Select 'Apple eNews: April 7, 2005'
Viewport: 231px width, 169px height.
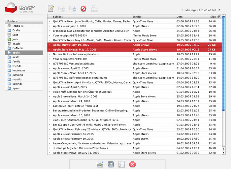tap(135, 87)
